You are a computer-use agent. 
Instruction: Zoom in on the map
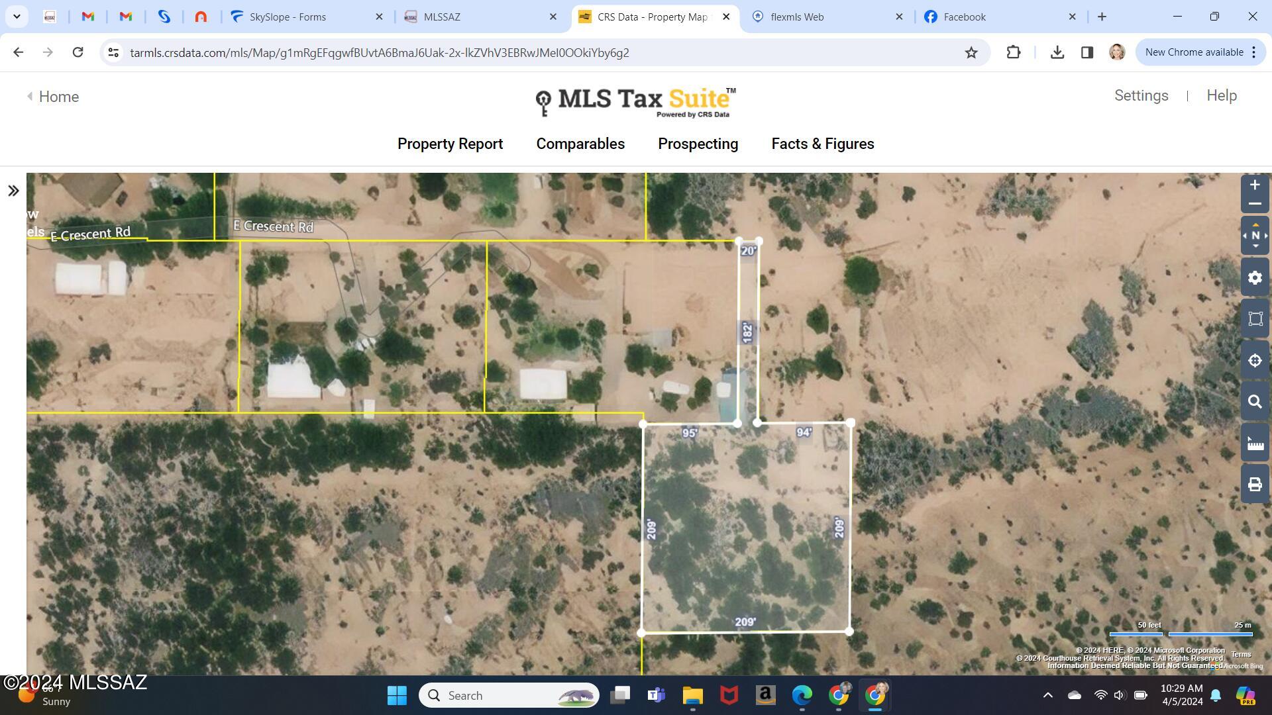tap(1254, 185)
